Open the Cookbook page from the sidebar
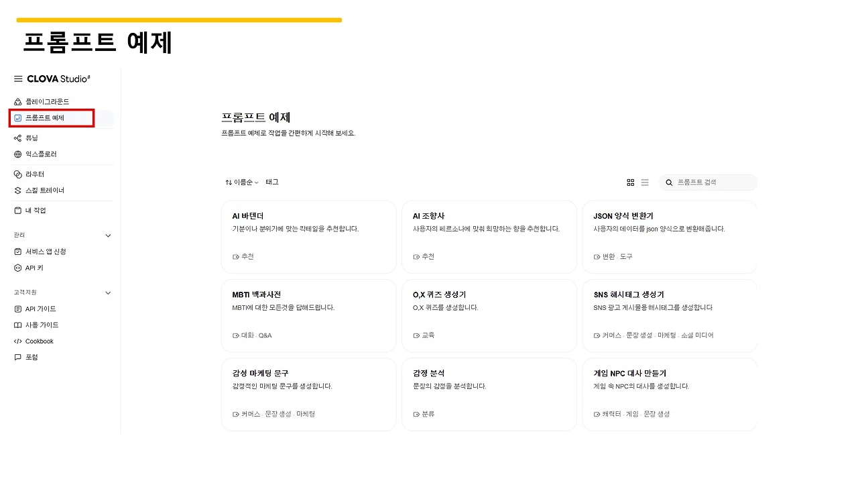The image size is (858, 483). click(x=38, y=341)
